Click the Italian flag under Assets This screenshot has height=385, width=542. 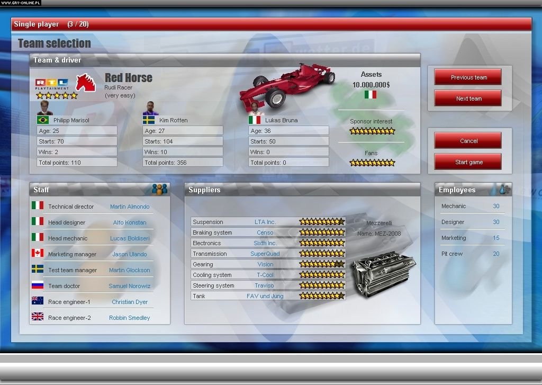(x=371, y=95)
